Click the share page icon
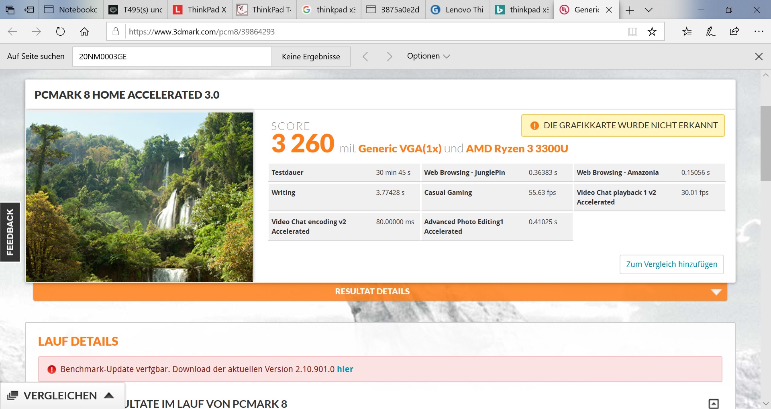The height and width of the screenshot is (409, 771). tap(734, 32)
